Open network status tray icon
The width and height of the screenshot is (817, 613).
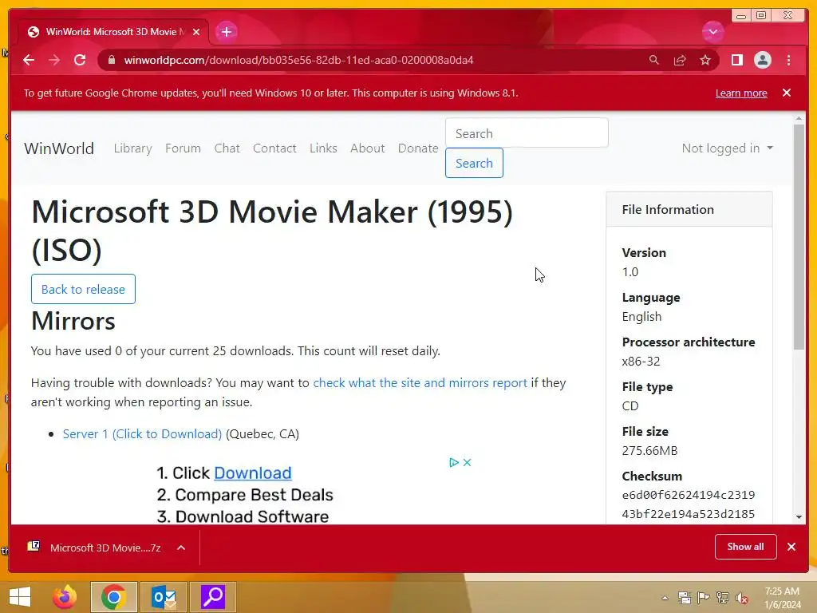[x=723, y=598]
